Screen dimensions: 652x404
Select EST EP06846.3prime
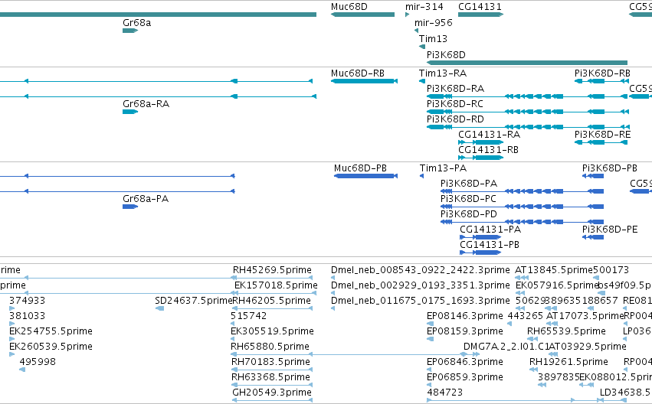(x=430, y=370)
